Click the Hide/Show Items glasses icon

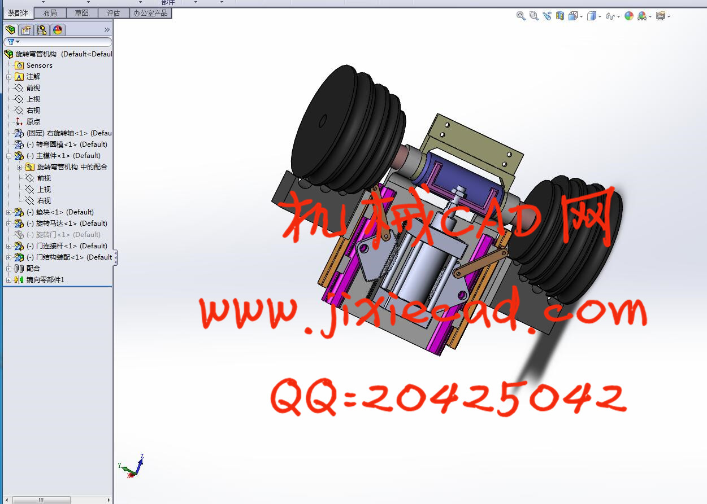pos(610,16)
